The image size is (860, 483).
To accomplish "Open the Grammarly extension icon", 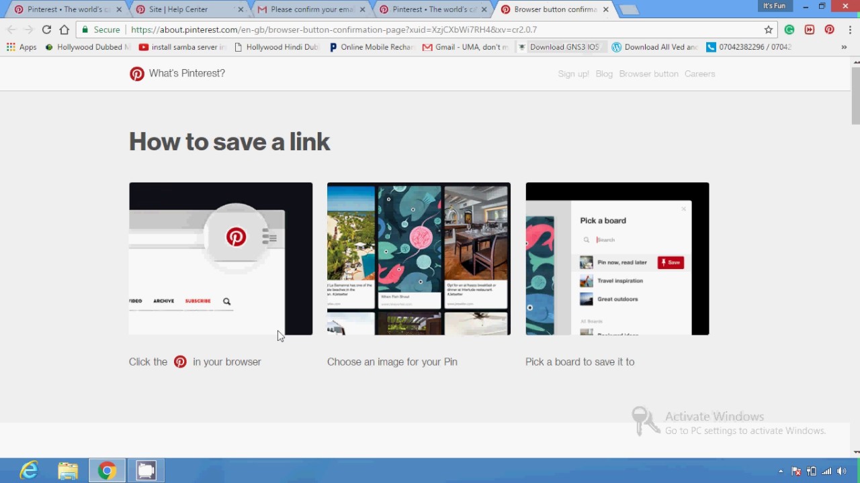I will pos(789,30).
